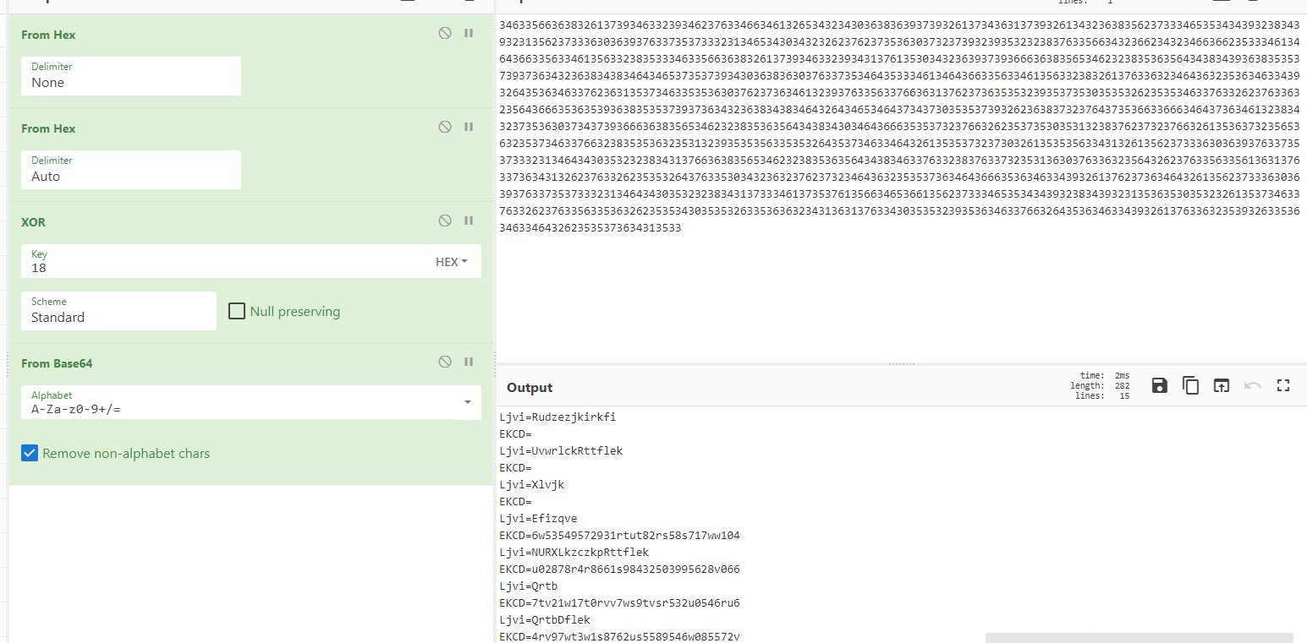This screenshot has height=643, width=1307.
Task: Save output to file
Action: (x=1159, y=386)
